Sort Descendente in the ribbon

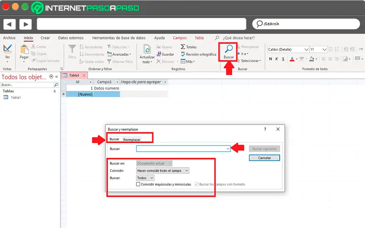tap(92, 54)
